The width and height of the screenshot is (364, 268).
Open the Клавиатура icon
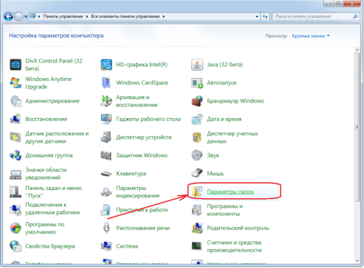pos(106,173)
